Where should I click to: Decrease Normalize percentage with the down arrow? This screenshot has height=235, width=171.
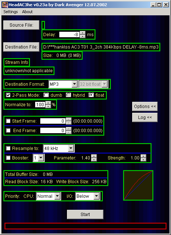[48, 106]
